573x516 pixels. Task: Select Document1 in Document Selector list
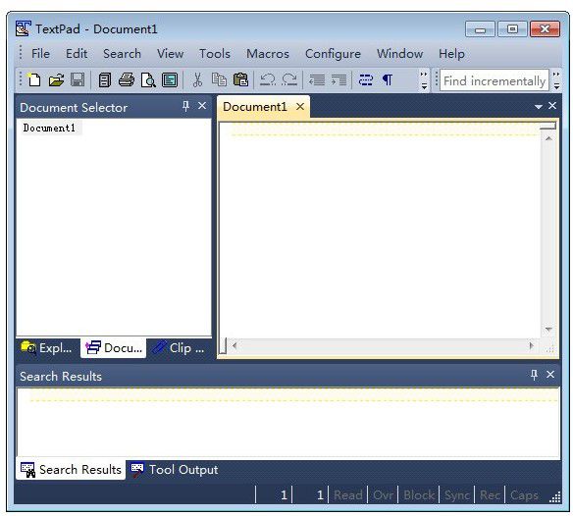49,128
